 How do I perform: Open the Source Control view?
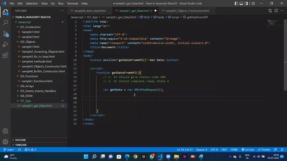6,34
